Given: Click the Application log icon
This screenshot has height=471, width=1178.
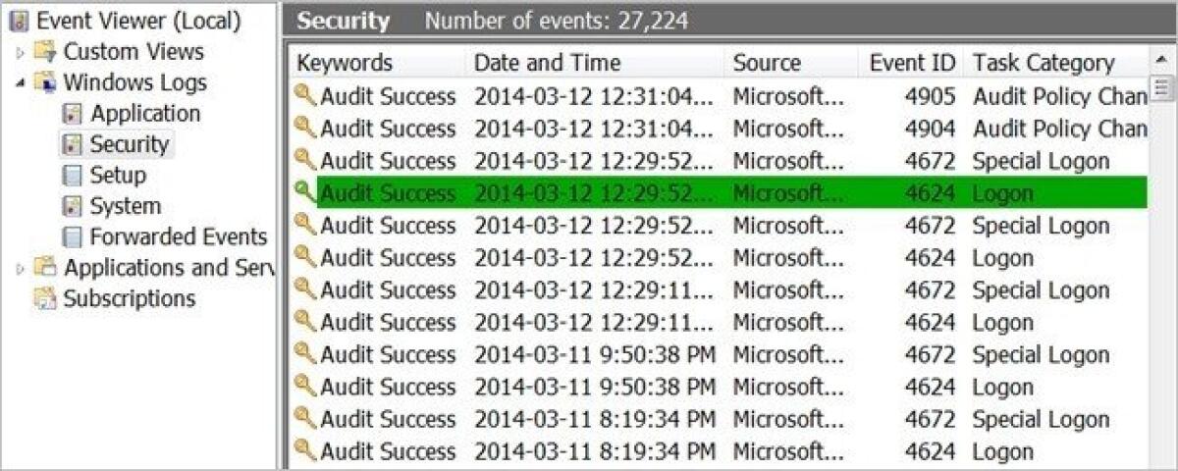Looking at the screenshot, I should pos(73,114).
